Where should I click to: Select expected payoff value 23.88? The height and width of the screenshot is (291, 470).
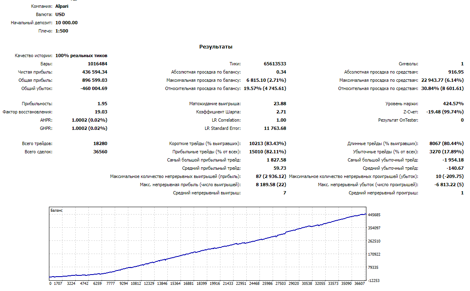tap(280, 104)
